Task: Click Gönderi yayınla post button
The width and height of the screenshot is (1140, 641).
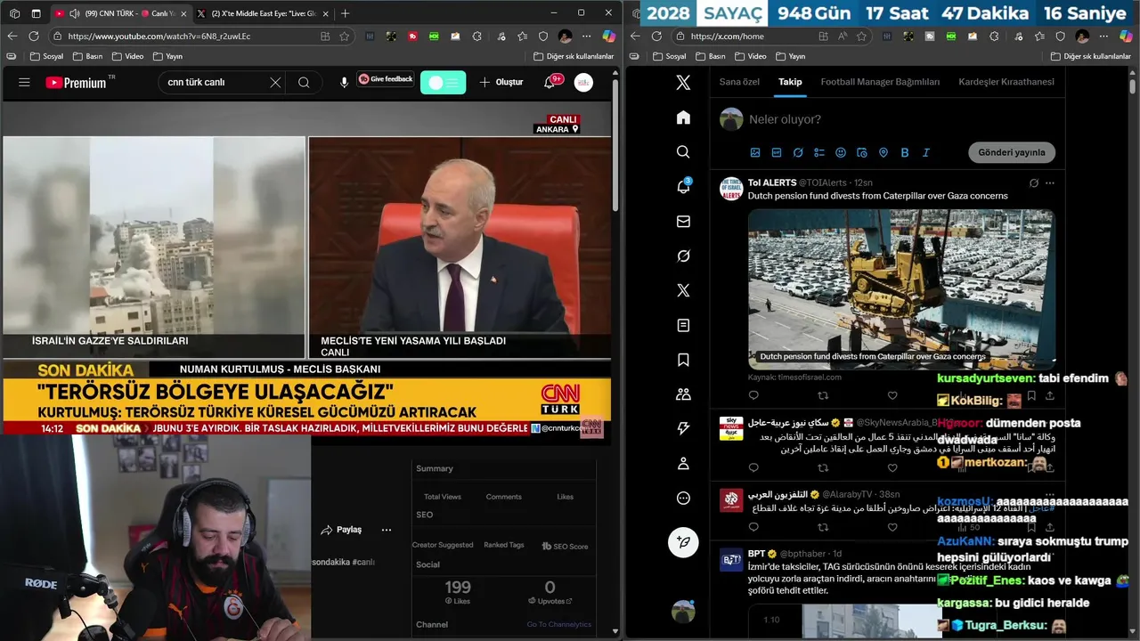Action: 1012,152
